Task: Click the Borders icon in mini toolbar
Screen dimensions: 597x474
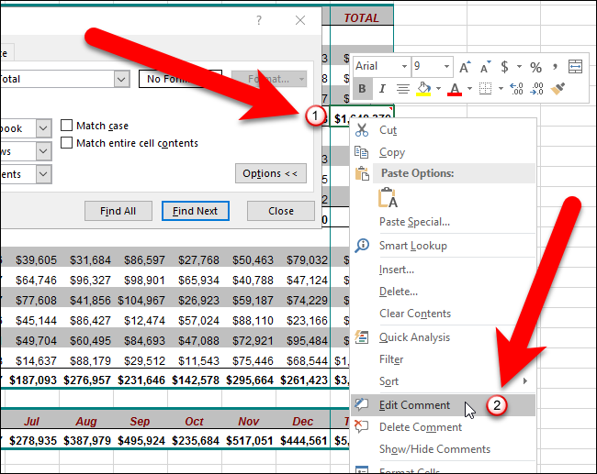Action: pyautogui.click(x=486, y=89)
